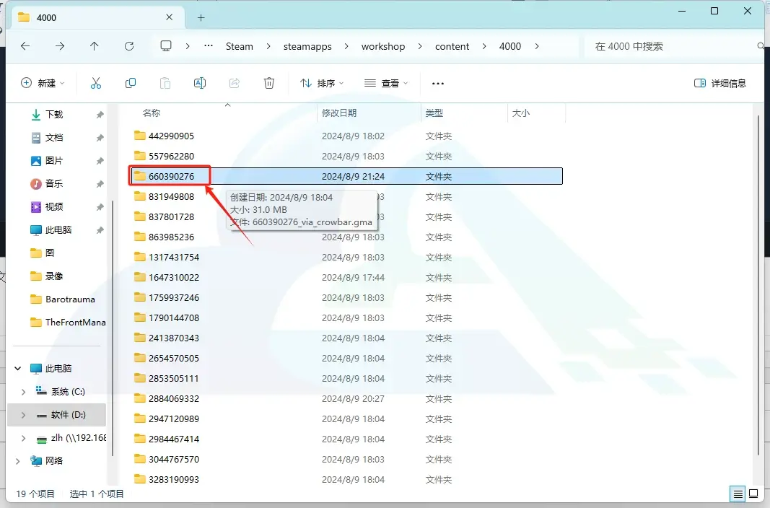Go back with the left arrow
This screenshot has height=508, width=770.
tap(25, 46)
